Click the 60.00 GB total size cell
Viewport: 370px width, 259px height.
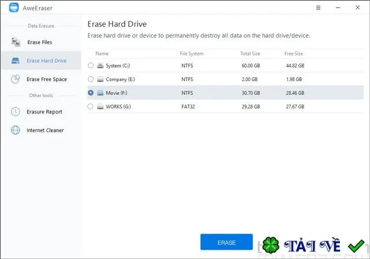point(250,65)
